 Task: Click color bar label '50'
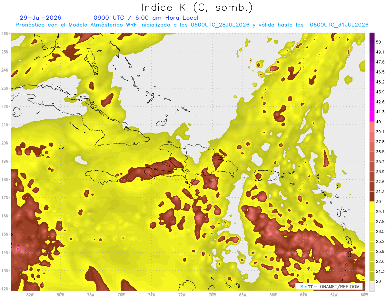(379, 42)
